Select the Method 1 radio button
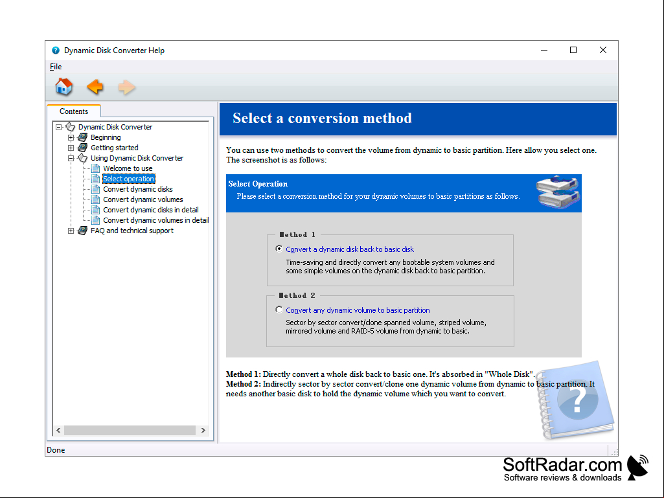The width and height of the screenshot is (664, 498). click(x=279, y=249)
